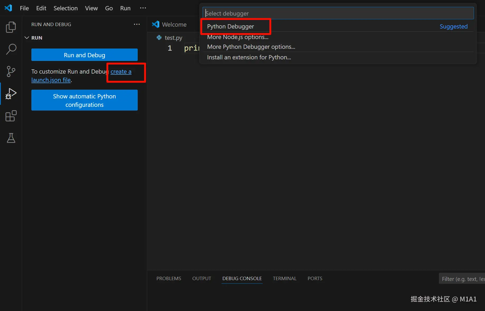
Task: Open the Run menu
Action: (125, 8)
